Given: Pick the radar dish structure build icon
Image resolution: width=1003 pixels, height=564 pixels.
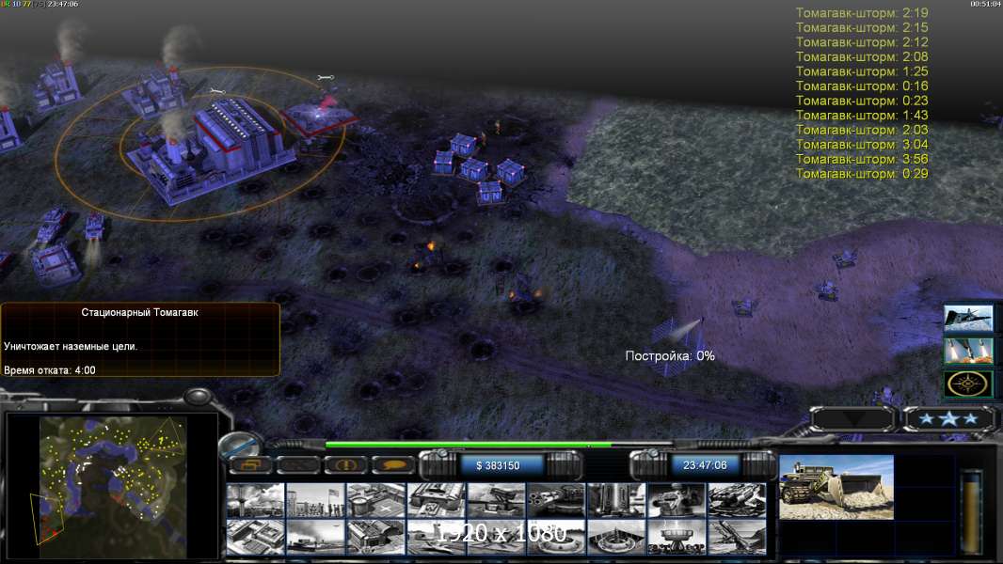Looking at the screenshot, I should 677,537.
